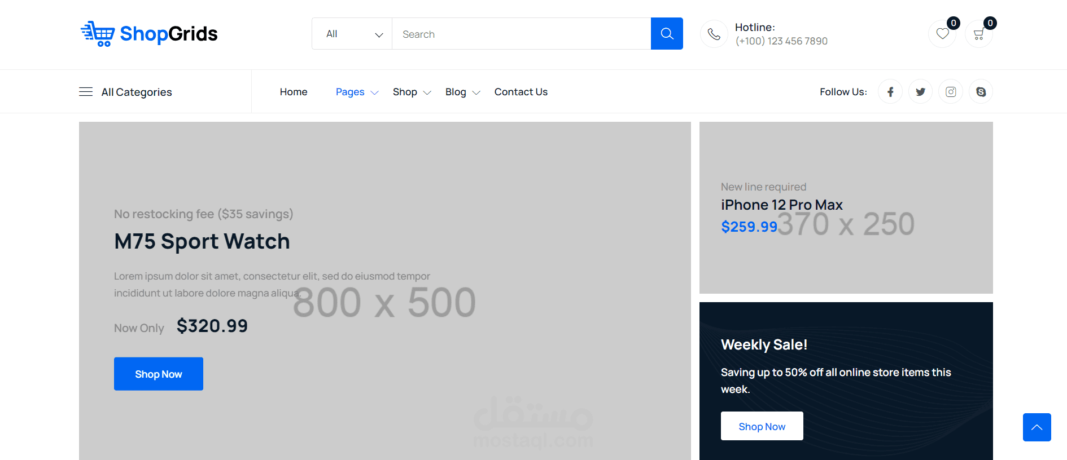Open the M75 Sport Watch title

[x=202, y=241]
